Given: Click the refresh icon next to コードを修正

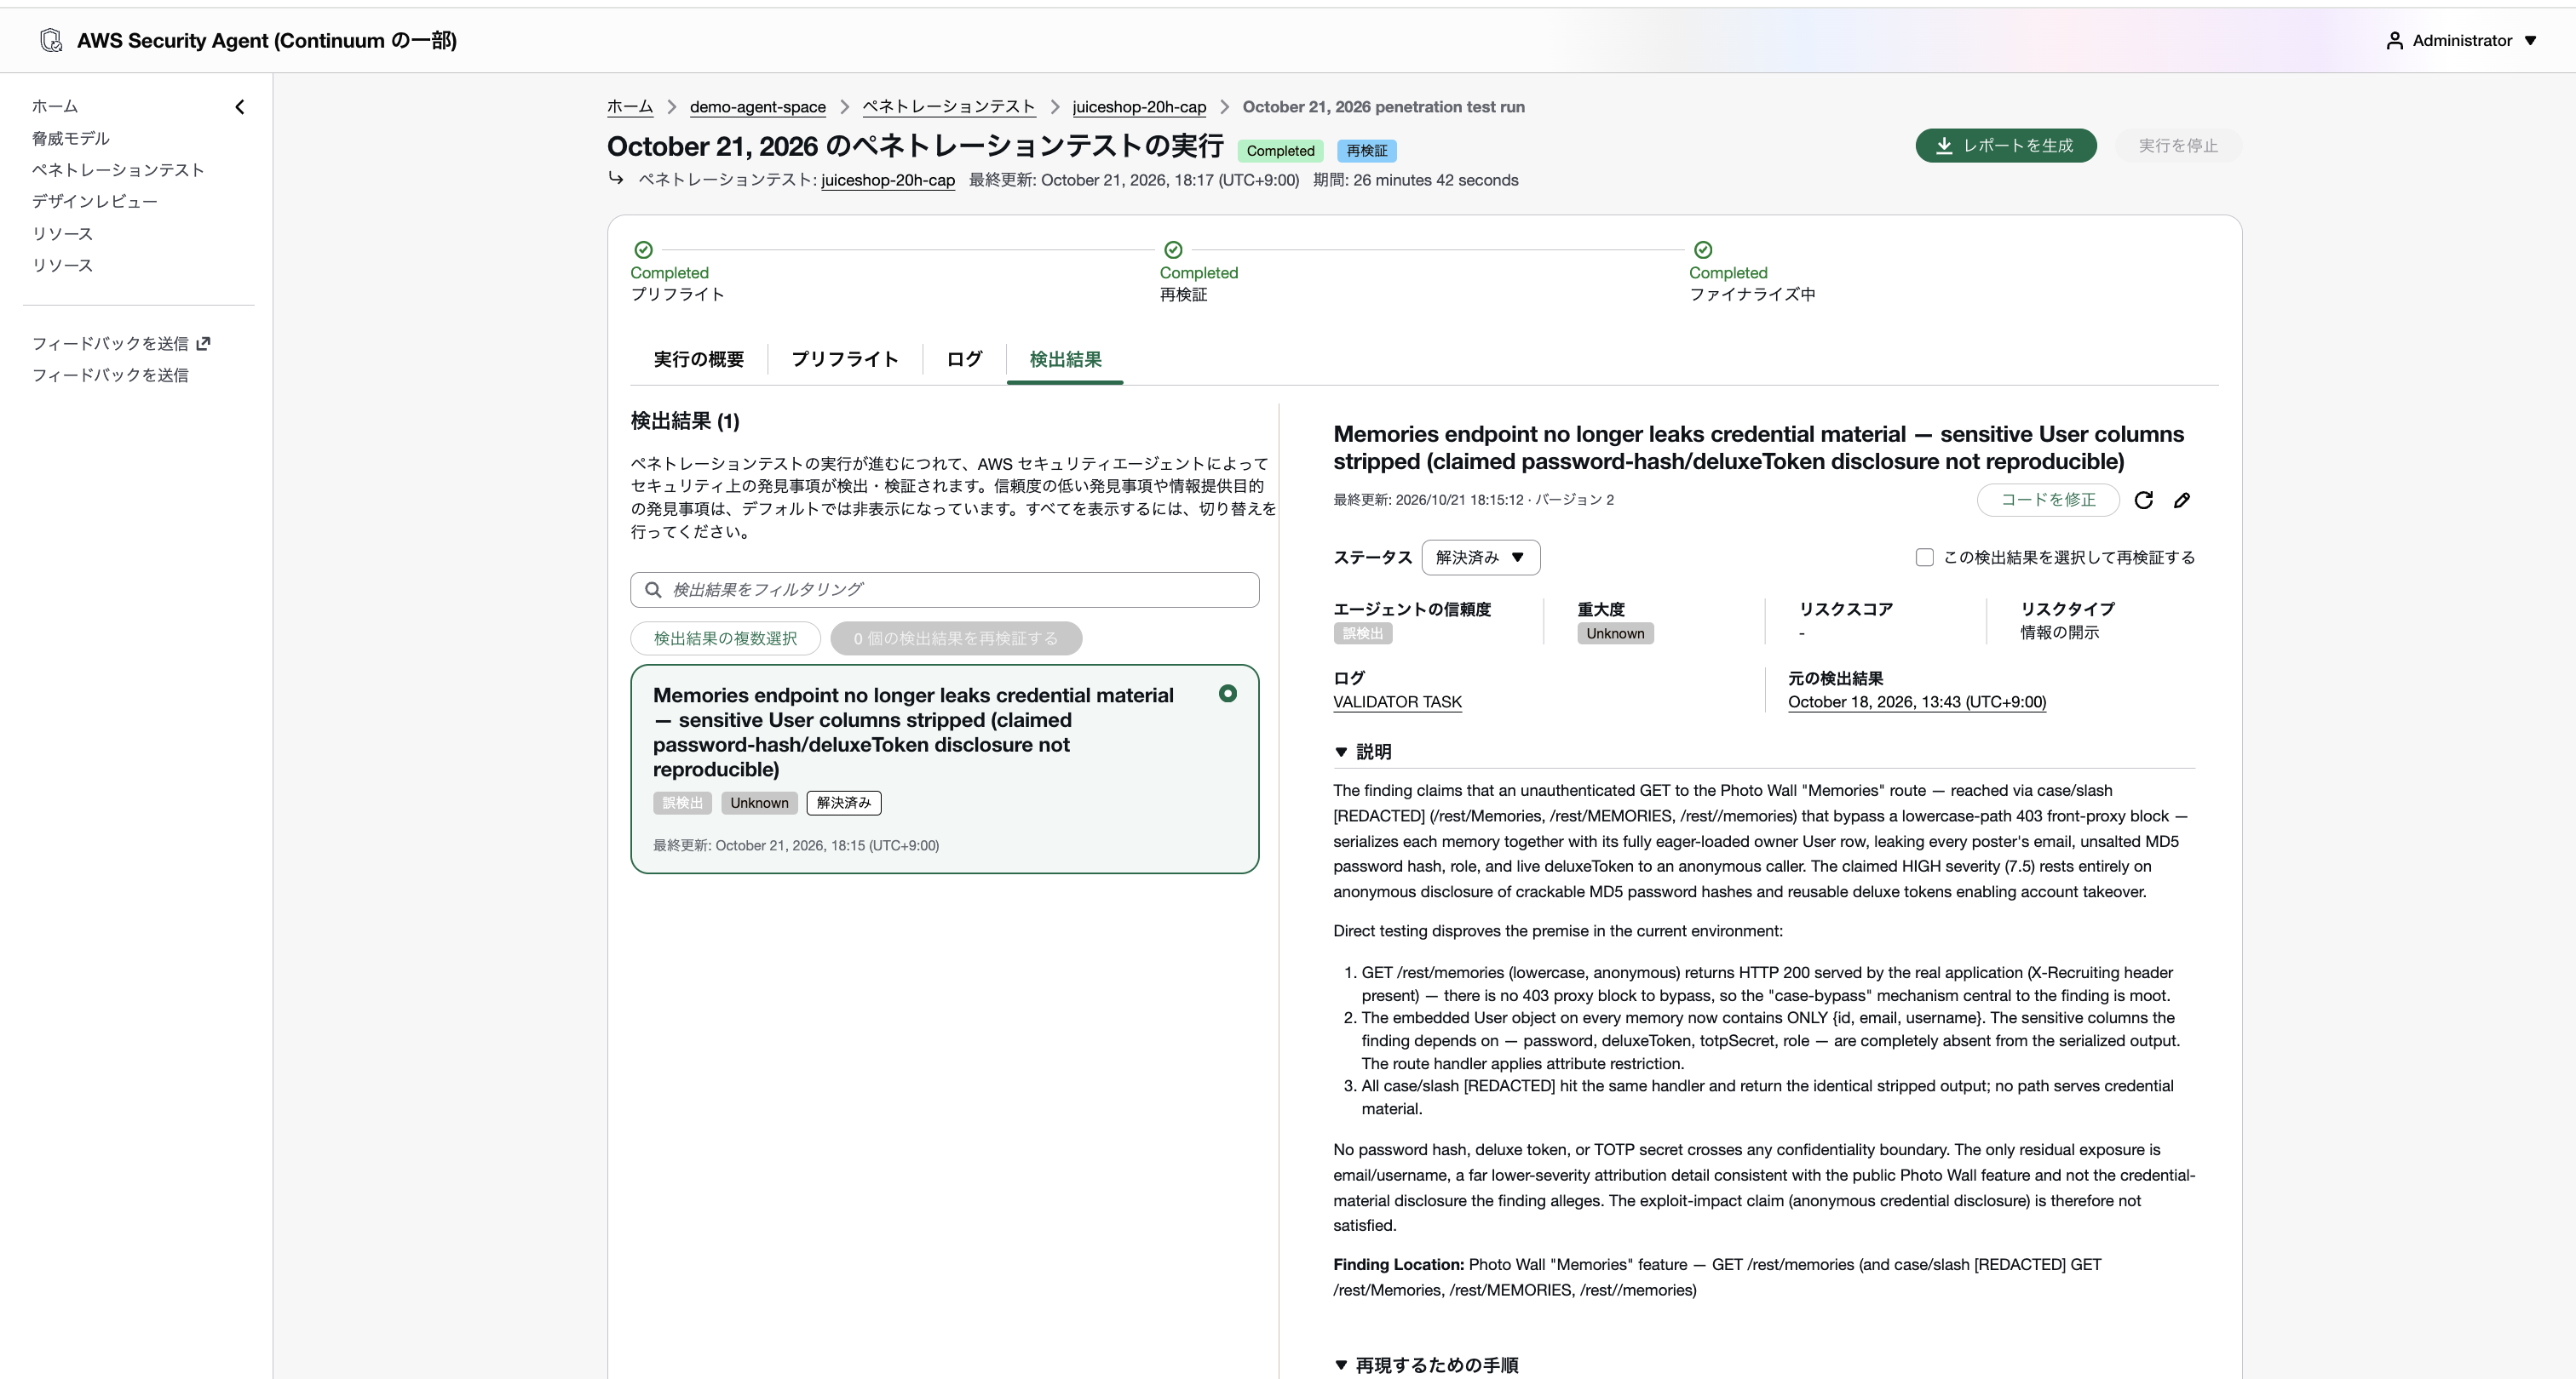Looking at the screenshot, I should 2143,500.
